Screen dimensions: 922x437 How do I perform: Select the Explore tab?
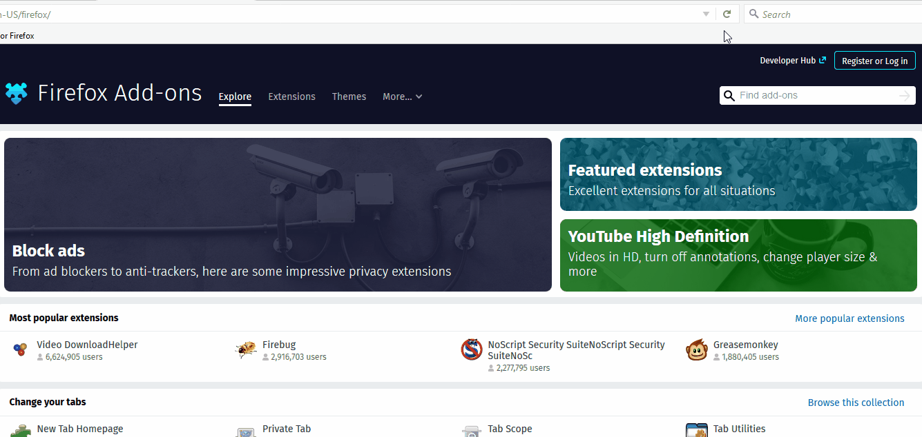[x=235, y=96]
